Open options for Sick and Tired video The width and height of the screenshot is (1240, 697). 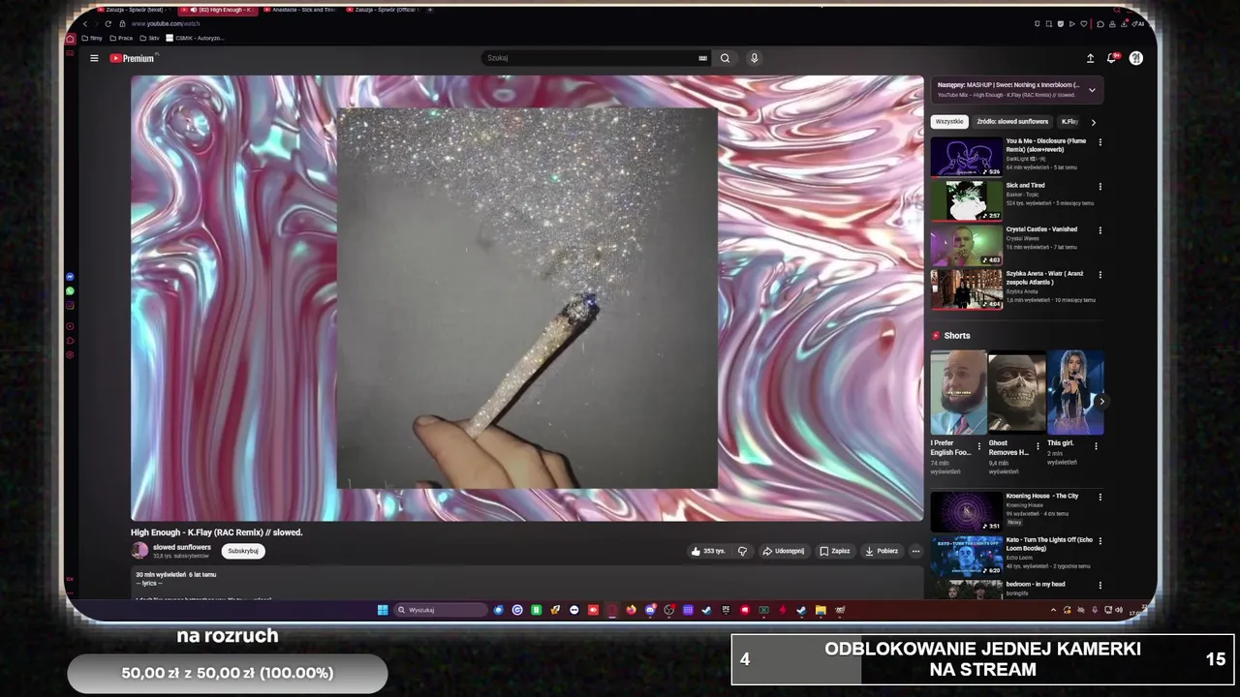click(1100, 186)
